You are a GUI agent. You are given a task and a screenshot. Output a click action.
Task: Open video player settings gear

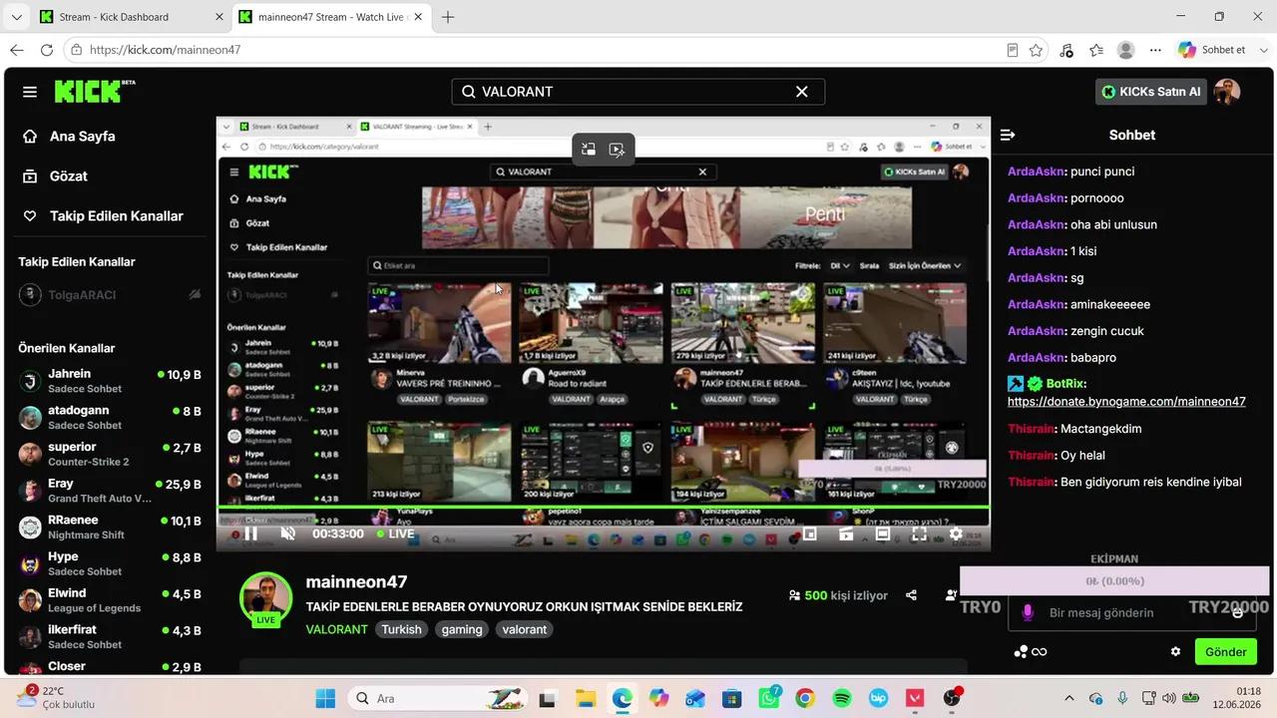(956, 534)
